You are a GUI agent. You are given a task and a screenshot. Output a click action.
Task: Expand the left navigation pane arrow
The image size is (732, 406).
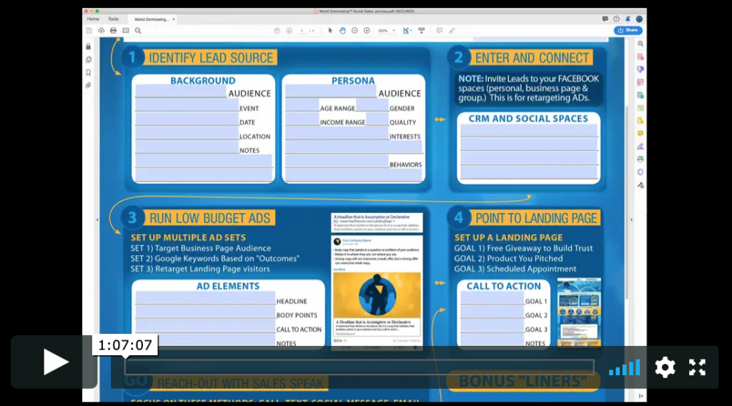tap(97, 219)
